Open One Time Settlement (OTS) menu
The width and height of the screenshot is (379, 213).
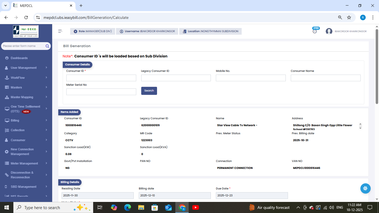click(26, 109)
